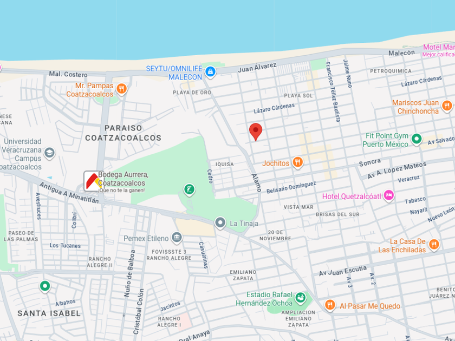The width and height of the screenshot is (455, 341).
Task: Select the Colibrí street label
Action: tap(74, 220)
